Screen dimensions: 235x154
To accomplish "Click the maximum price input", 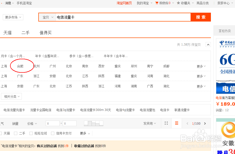I will (x=70, y=124).
